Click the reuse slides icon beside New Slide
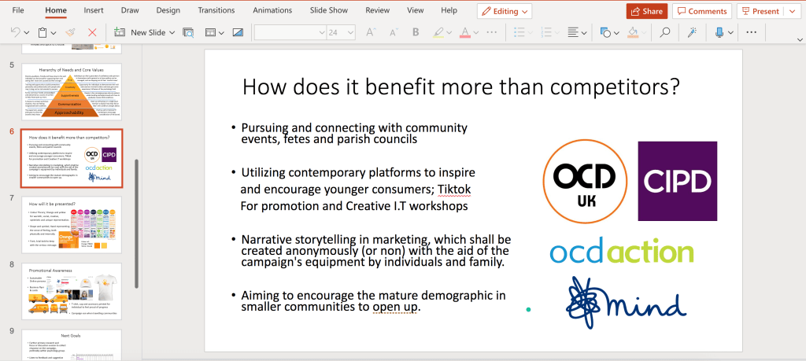 coord(188,32)
